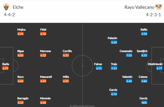Select Elche's 4-4-2 formation label
Screen dimensions: 164x107
pyautogui.click(x=9, y=15)
